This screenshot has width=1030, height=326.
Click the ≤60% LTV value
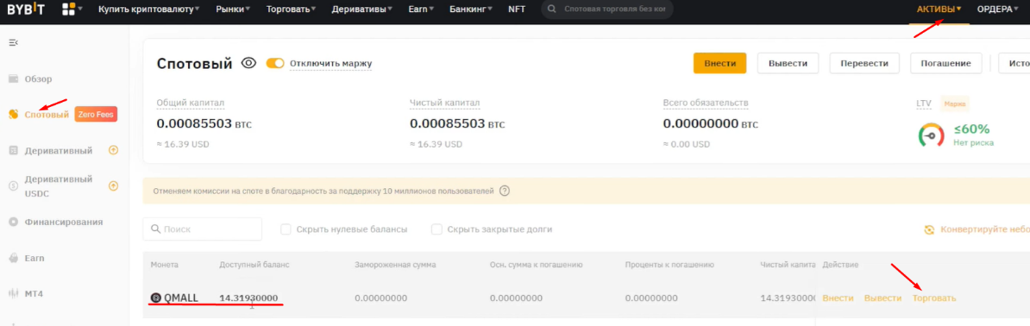click(x=972, y=129)
